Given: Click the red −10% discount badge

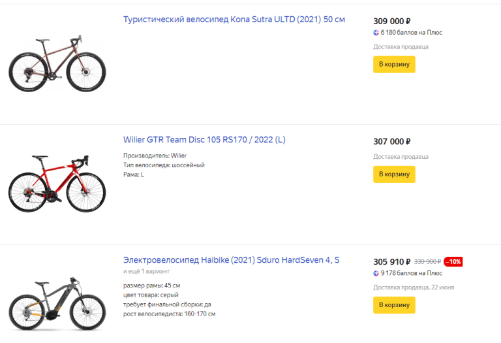Looking at the screenshot, I should click(453, 261).
